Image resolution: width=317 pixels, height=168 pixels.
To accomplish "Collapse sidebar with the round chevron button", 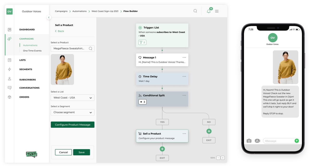I will point(49,17).
